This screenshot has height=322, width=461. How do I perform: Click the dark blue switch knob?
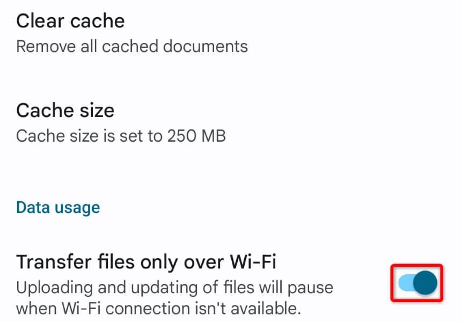pyautogui.click(x=426, y=283)
